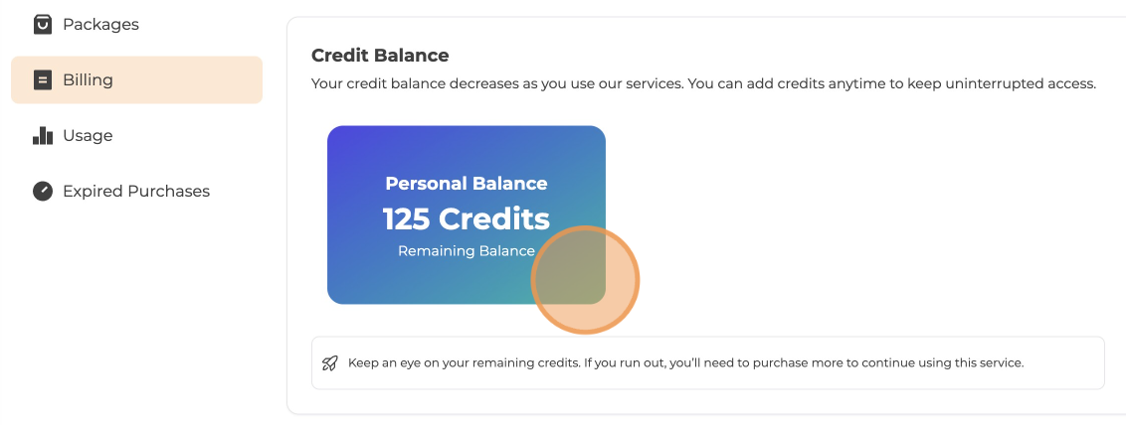Click the Packages shopping bag icon

pos(42,24)
